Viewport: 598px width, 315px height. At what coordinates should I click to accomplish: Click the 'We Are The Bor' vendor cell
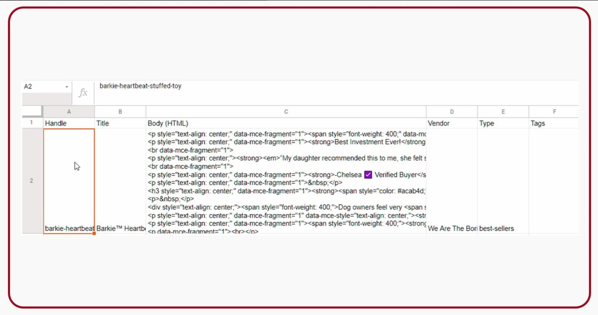[x=452, y=181]
